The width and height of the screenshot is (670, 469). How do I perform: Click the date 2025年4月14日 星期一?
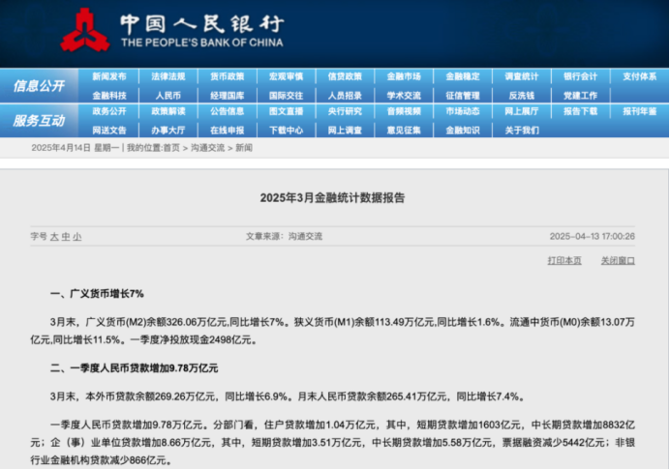pos(76,148)
